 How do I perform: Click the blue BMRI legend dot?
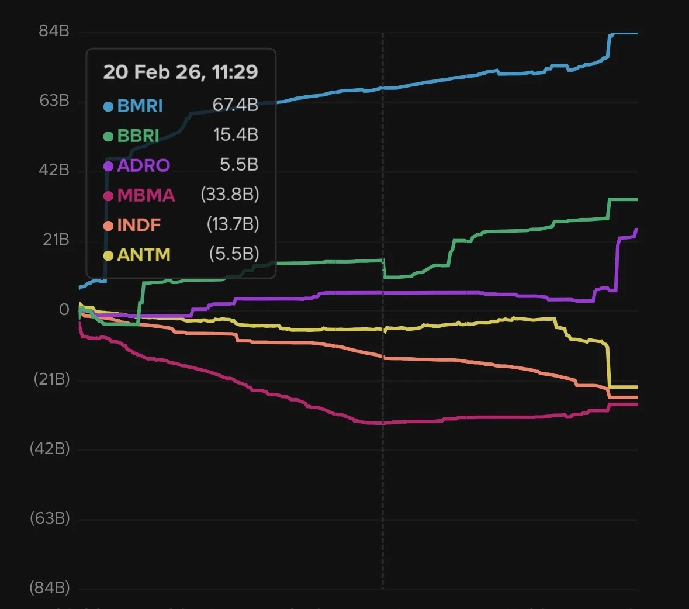click(x=108, y=106)
